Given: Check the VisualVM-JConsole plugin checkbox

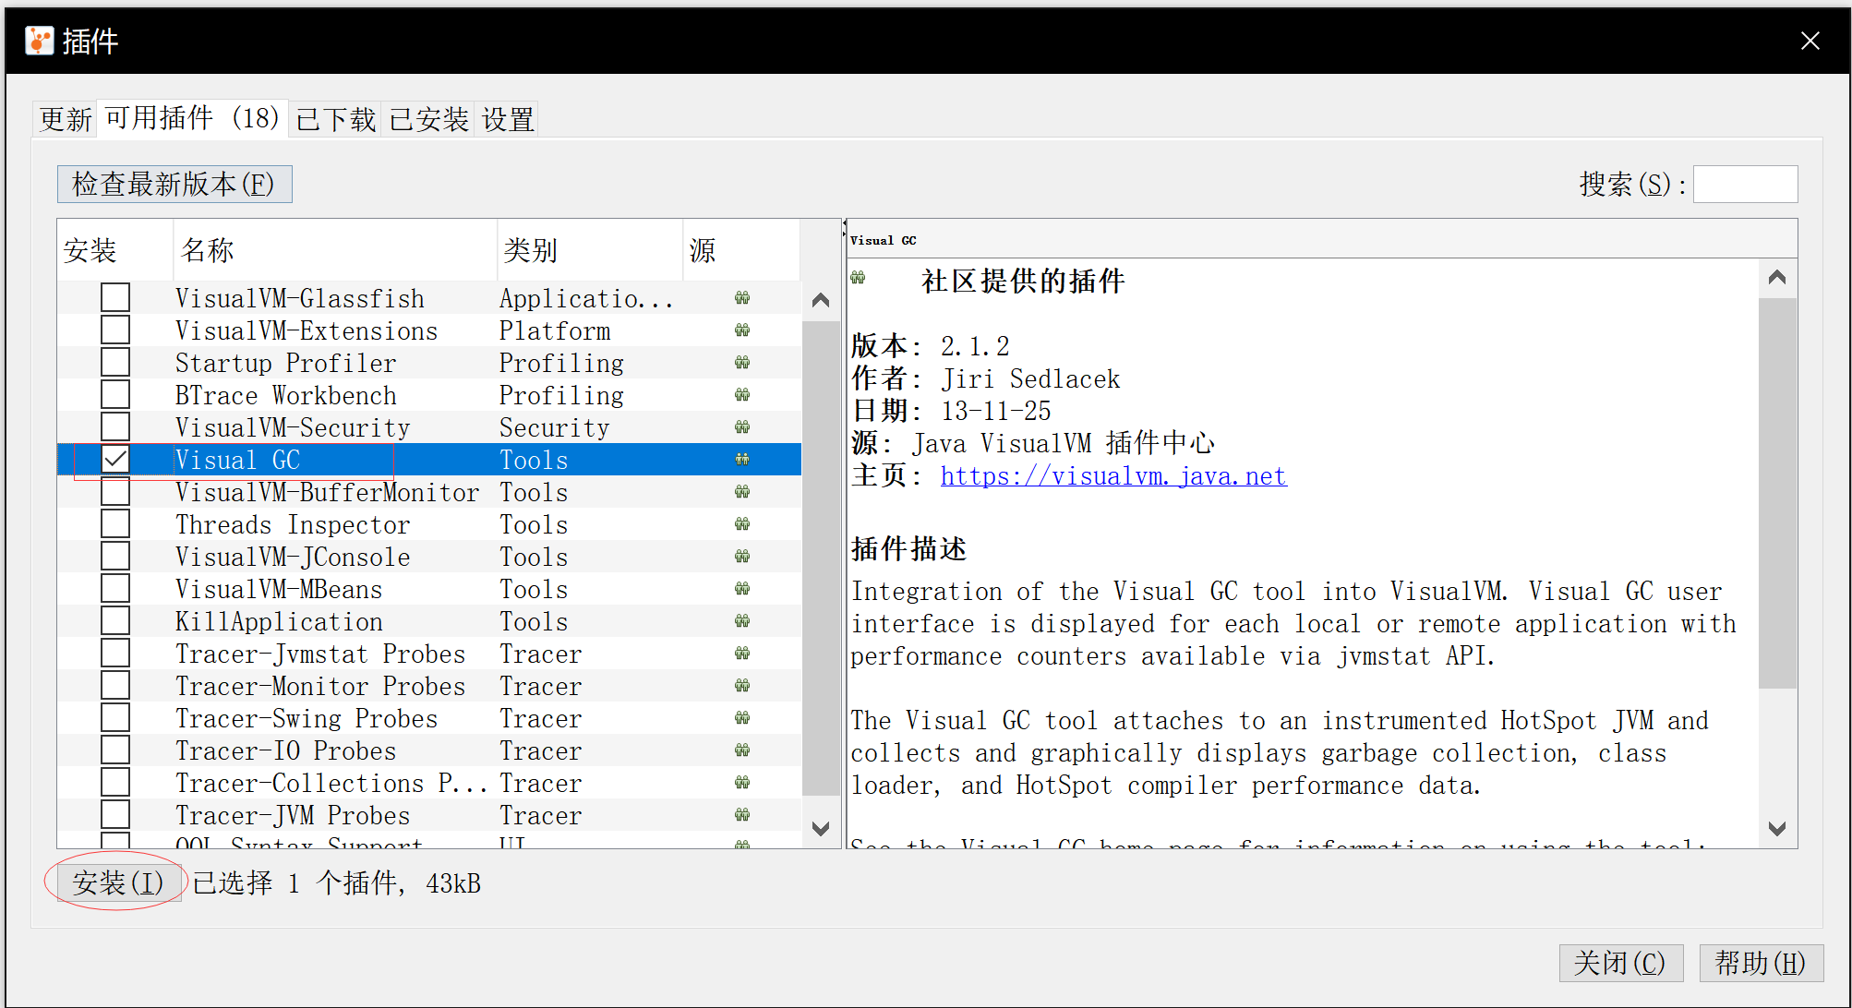Looking at the screenshot, I should click(x=114, y=556).
